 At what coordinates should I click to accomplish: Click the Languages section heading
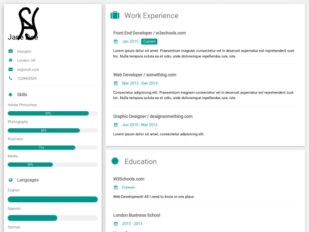[28, 180]
